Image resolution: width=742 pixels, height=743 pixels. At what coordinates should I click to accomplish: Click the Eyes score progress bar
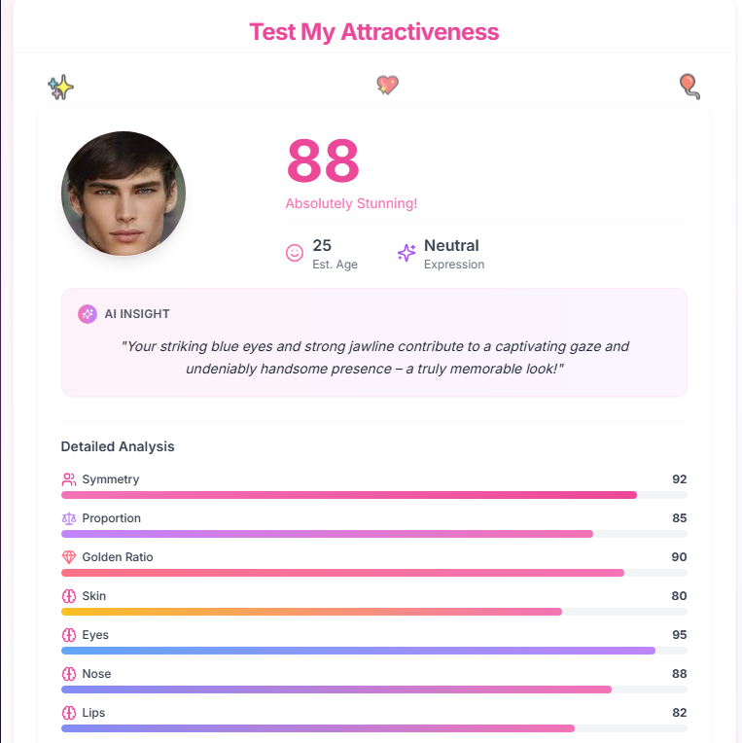pyautogui.click(x=373, y=651)
